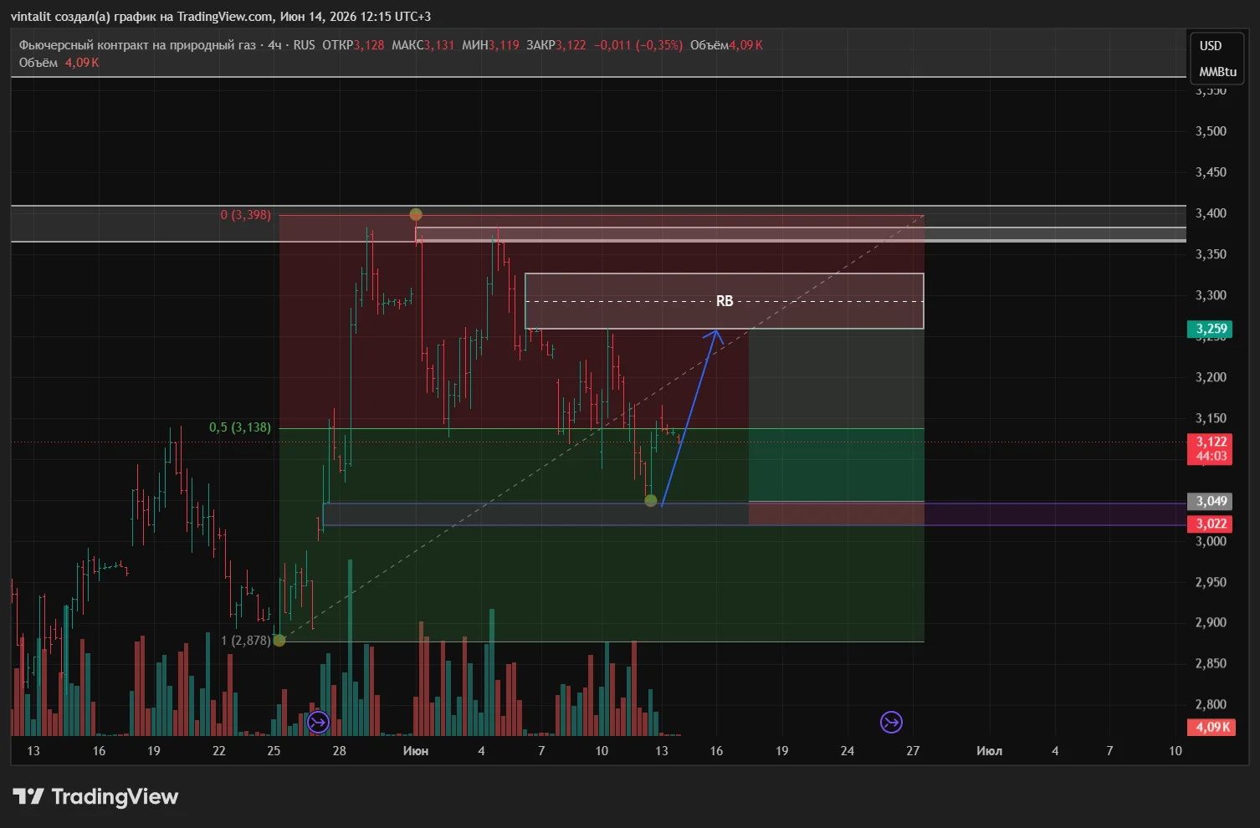
Task: Open the MMBtu unit selector
Action: point(1217,72)
